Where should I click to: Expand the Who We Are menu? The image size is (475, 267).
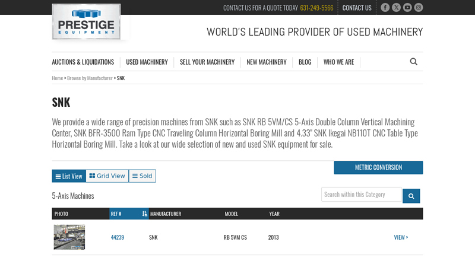338,62
